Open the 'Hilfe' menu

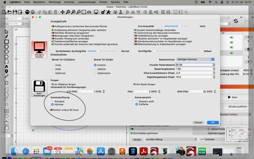pos(126,2)
